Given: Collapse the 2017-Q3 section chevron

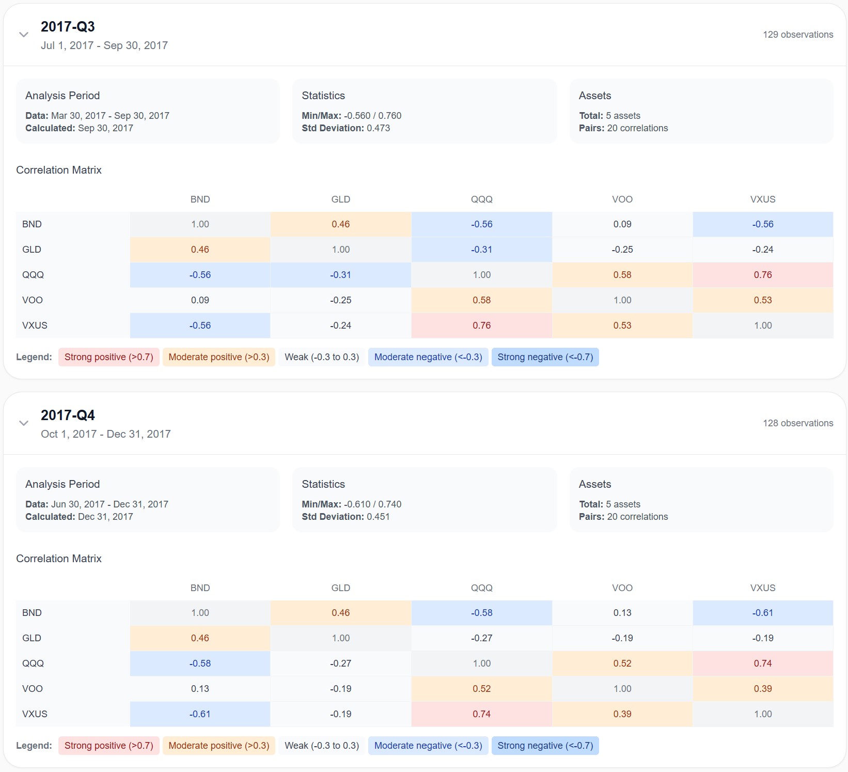Looking at the screenshot, I should click(x=23, y=35).
